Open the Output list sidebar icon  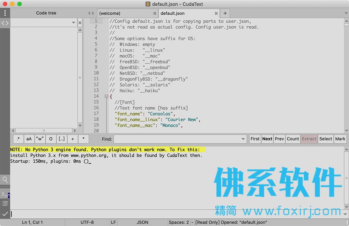point(5,203)
